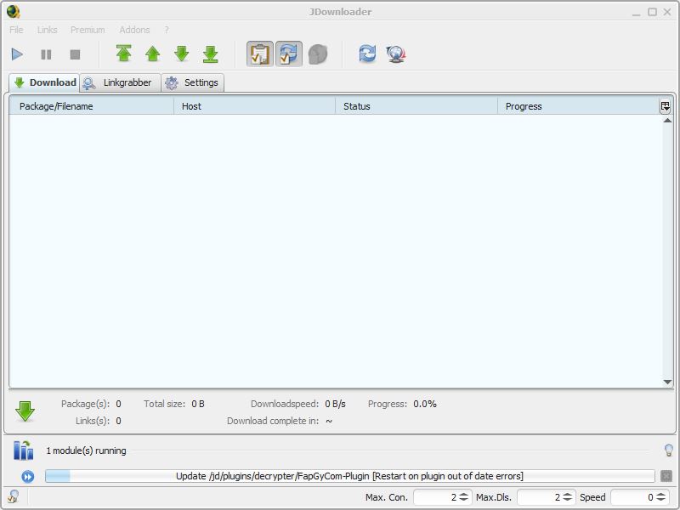
Task: Open the Links menu
Action: tap(48, 30)
